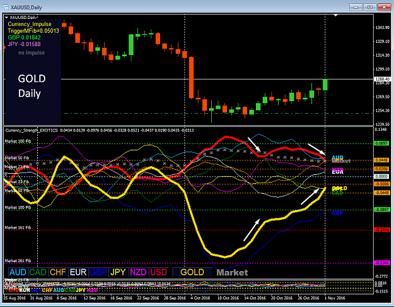Click the yellow GOLD line end label
This screenshot has height=307, width=394.
(339, 188)
